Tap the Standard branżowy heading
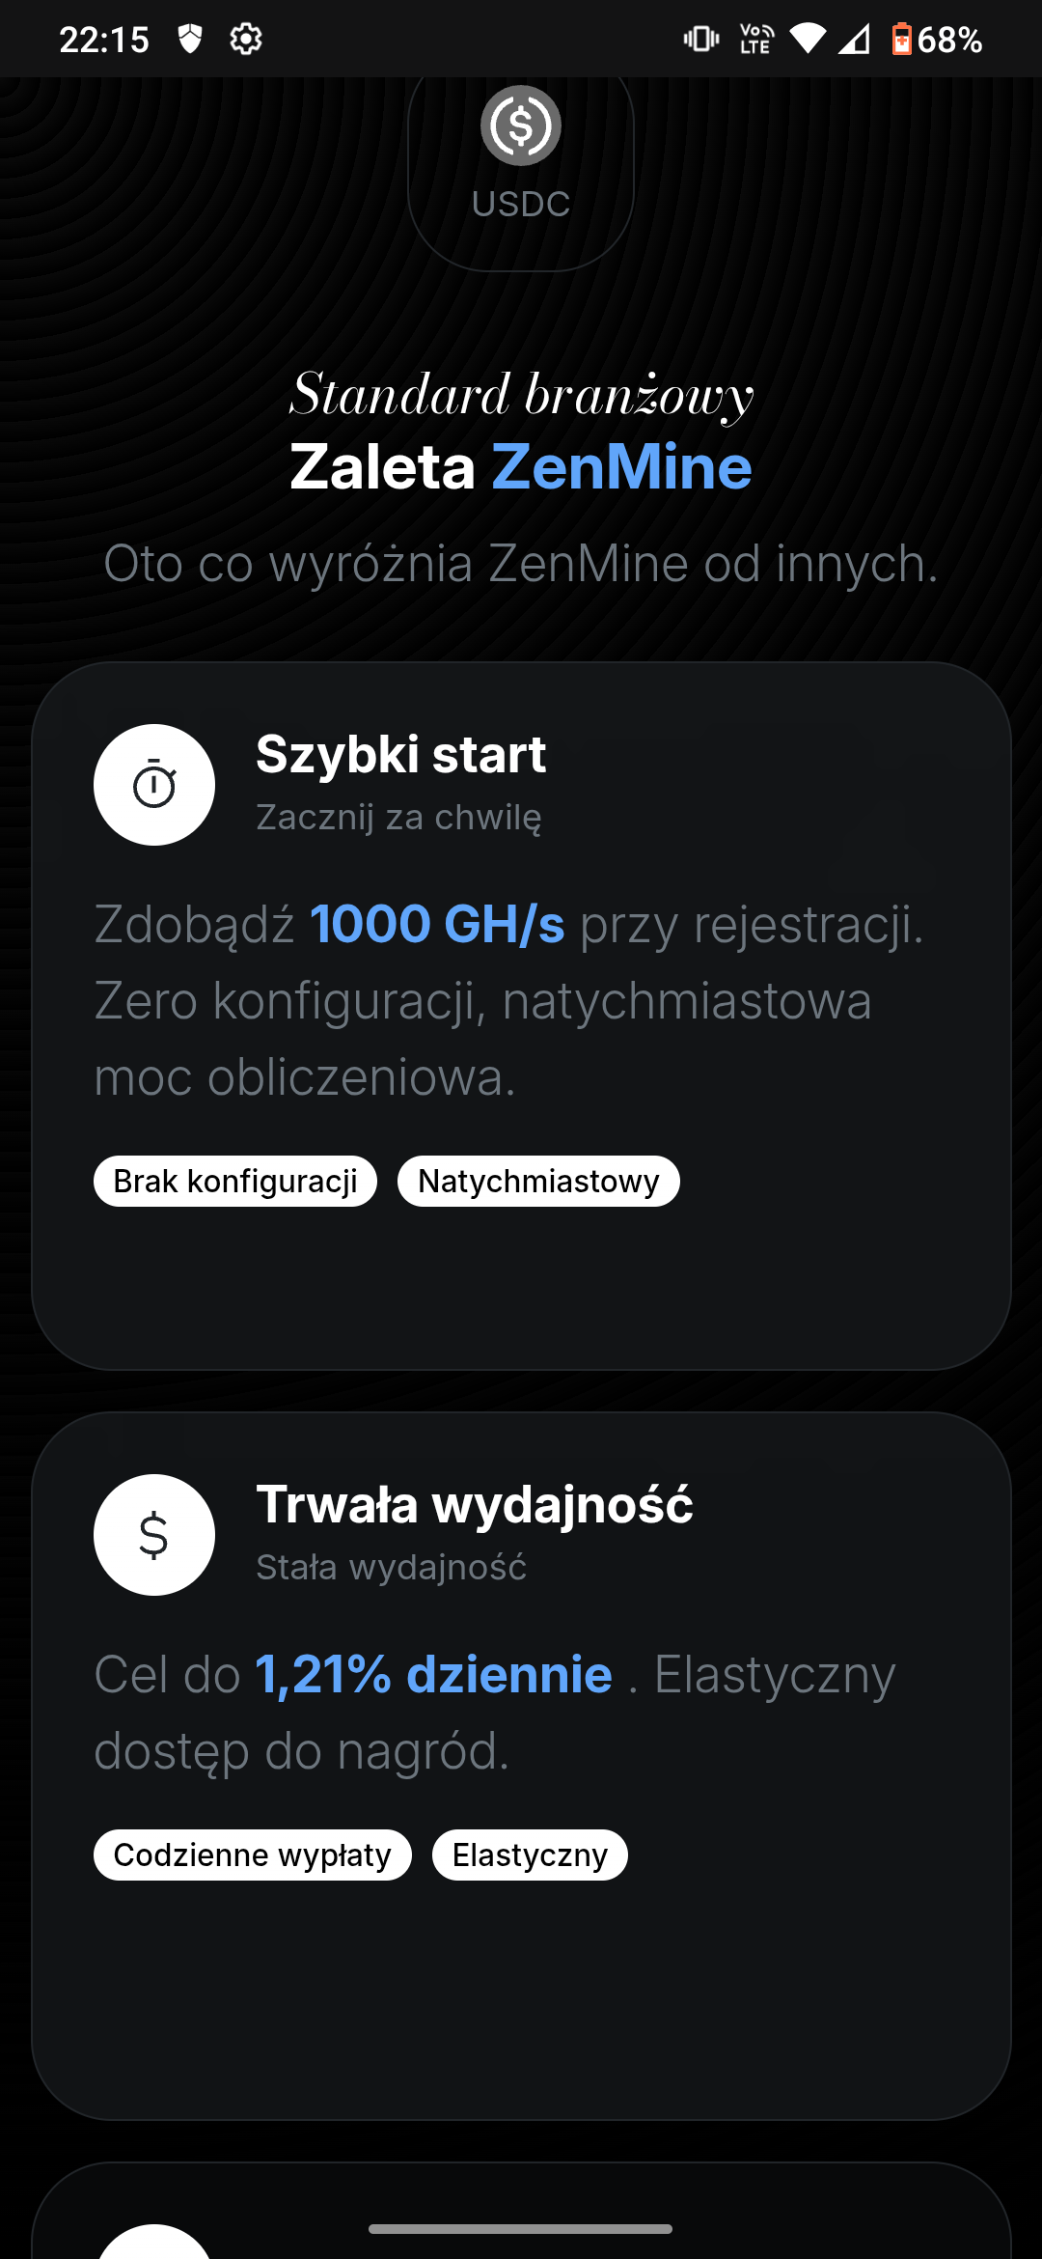Screen dimensions: 1042x2259 pos(521,395)
